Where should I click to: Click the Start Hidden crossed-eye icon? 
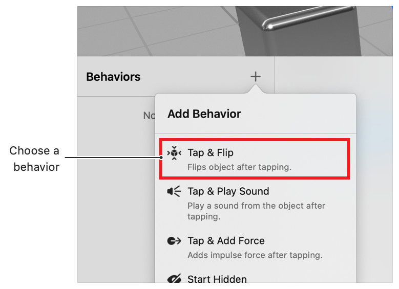click(x=174, y=278)
